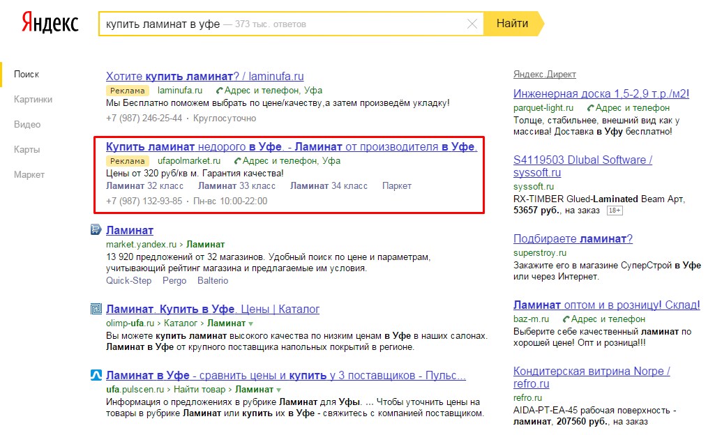
Task: Open 'Подбираете ламинат?' ad title
Action: click(573, 238)
